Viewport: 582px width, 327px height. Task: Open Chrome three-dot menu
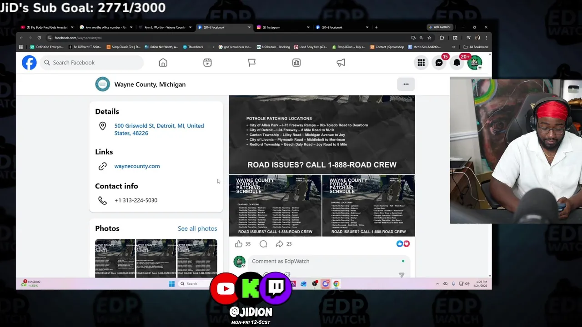[x=486, y=38]
